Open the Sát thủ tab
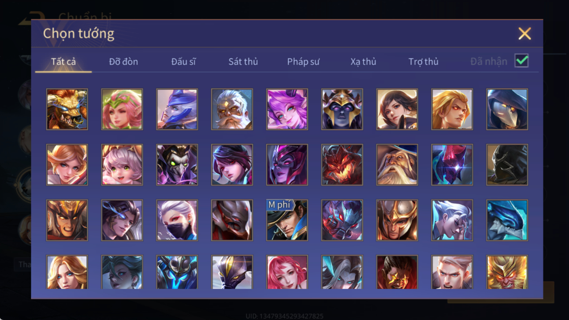 [243, 62]
